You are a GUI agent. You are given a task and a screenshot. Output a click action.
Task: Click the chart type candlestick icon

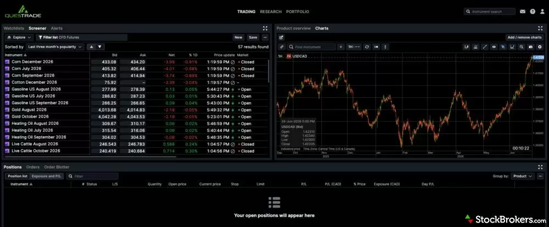[x=466, y=46]
